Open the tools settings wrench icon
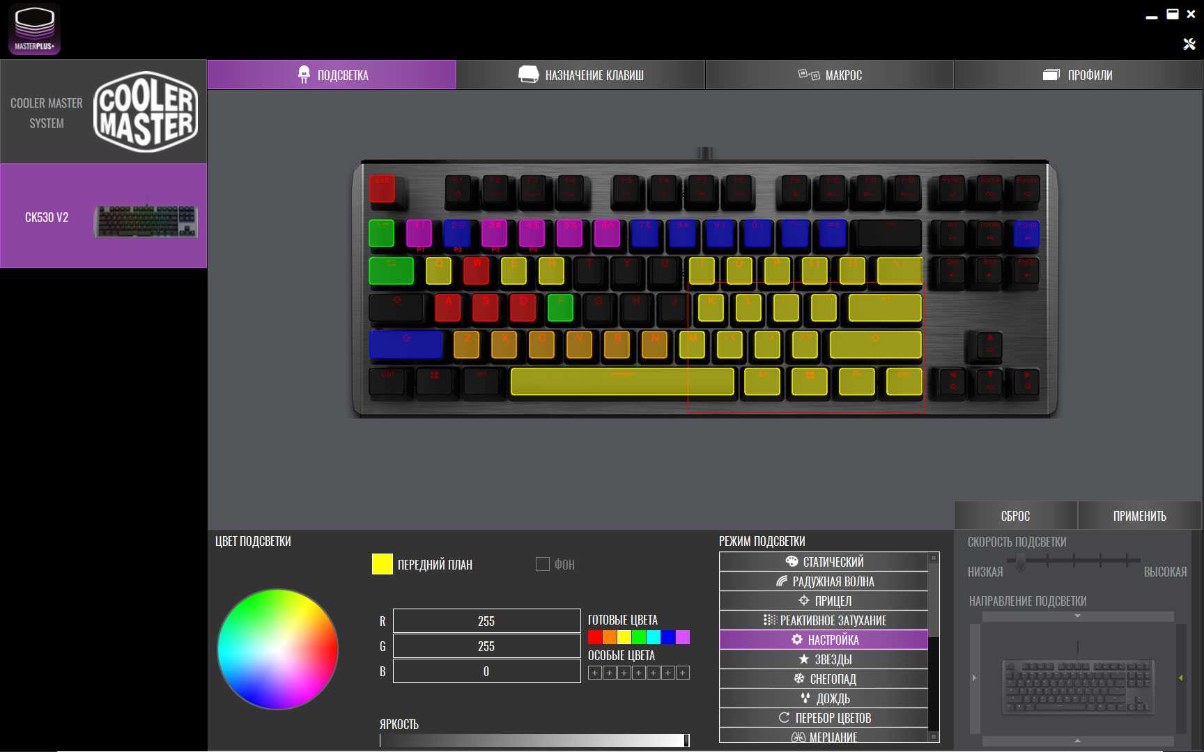Screen dimensions: 1204x752 coord(1189,45)
